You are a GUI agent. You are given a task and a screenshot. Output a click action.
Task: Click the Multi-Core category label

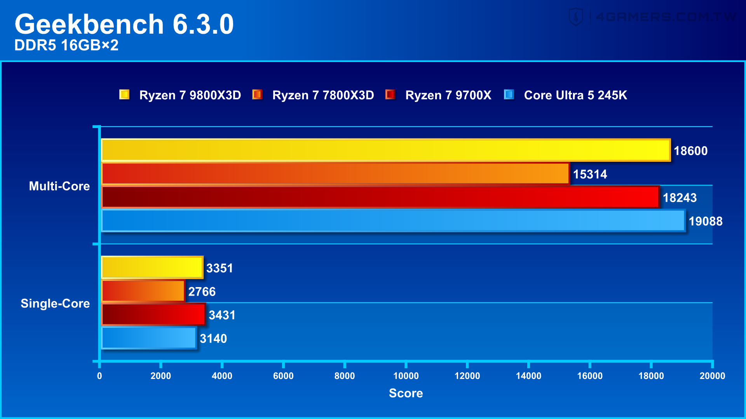click(59, 186)
